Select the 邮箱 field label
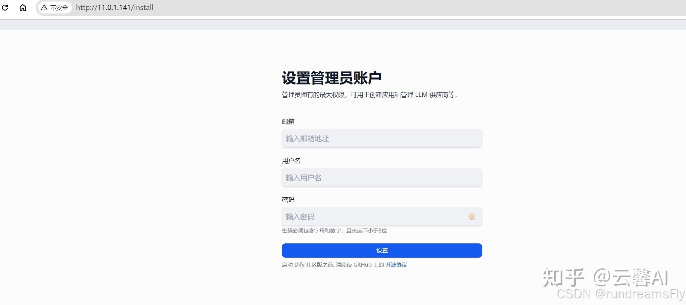Screen dimensions: 686x305 [x=288, y=122]
